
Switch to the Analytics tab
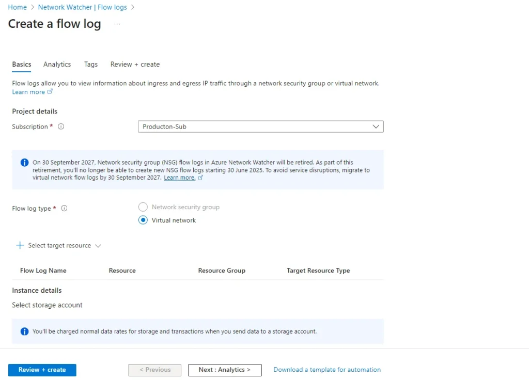tap(57, 65)
